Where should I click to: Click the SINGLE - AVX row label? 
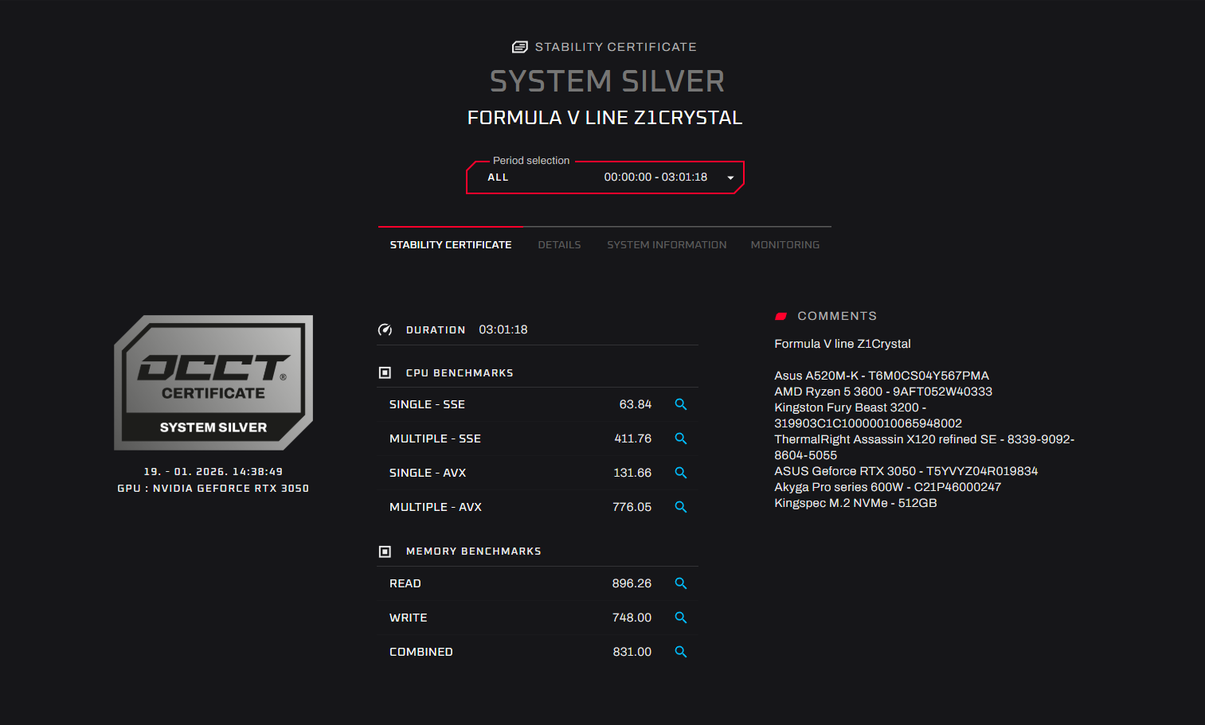click(428, 473)
